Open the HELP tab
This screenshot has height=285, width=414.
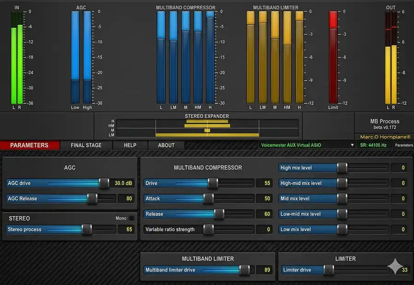coord(130,145)
